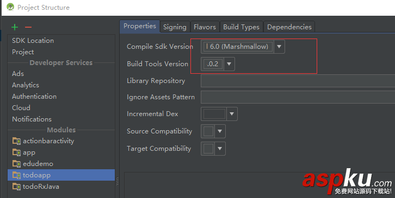The image size is (395, 198).
Task: Expand the Build Tools Version dropdown arrow
Action: [229, 64]
